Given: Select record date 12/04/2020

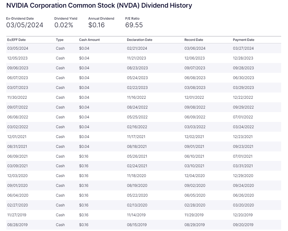Looking at the screenshot, I should (x=195, y=176).
